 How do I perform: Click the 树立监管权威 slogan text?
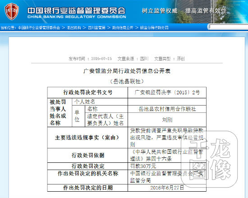(x=160, y=11)
